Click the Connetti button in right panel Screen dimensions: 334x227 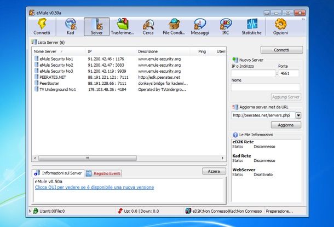pos(281,50)
